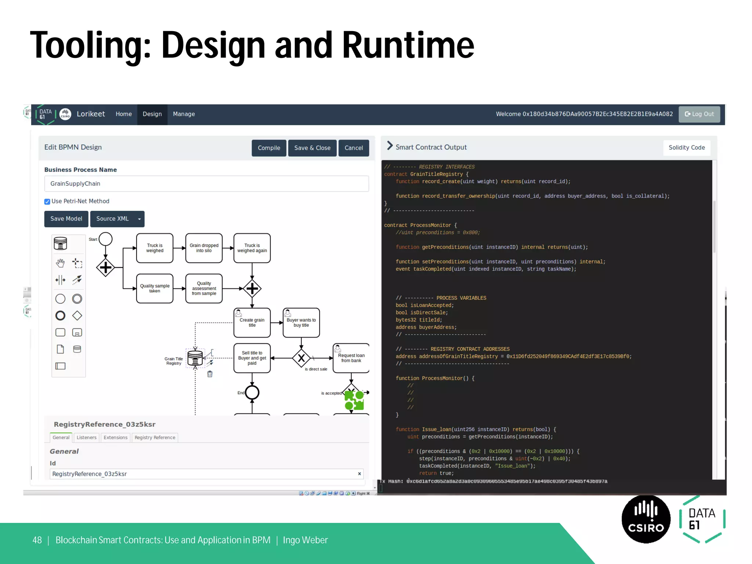Select the 'Truck is weighed again' task
The height and width of the screenshot is (564, 752).
click(252, 248)
